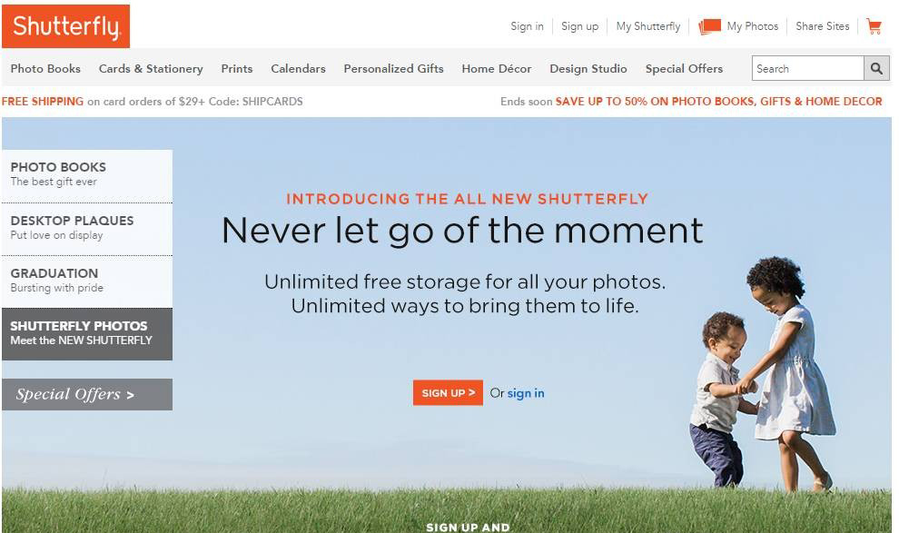Focus the Search input field
The width and height of the screenshot is (899, 533).
(x=808, y=69)
